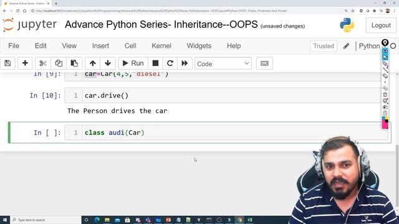
Task: Interrupt the kernel with the stop icon
Action: (155, 63)
